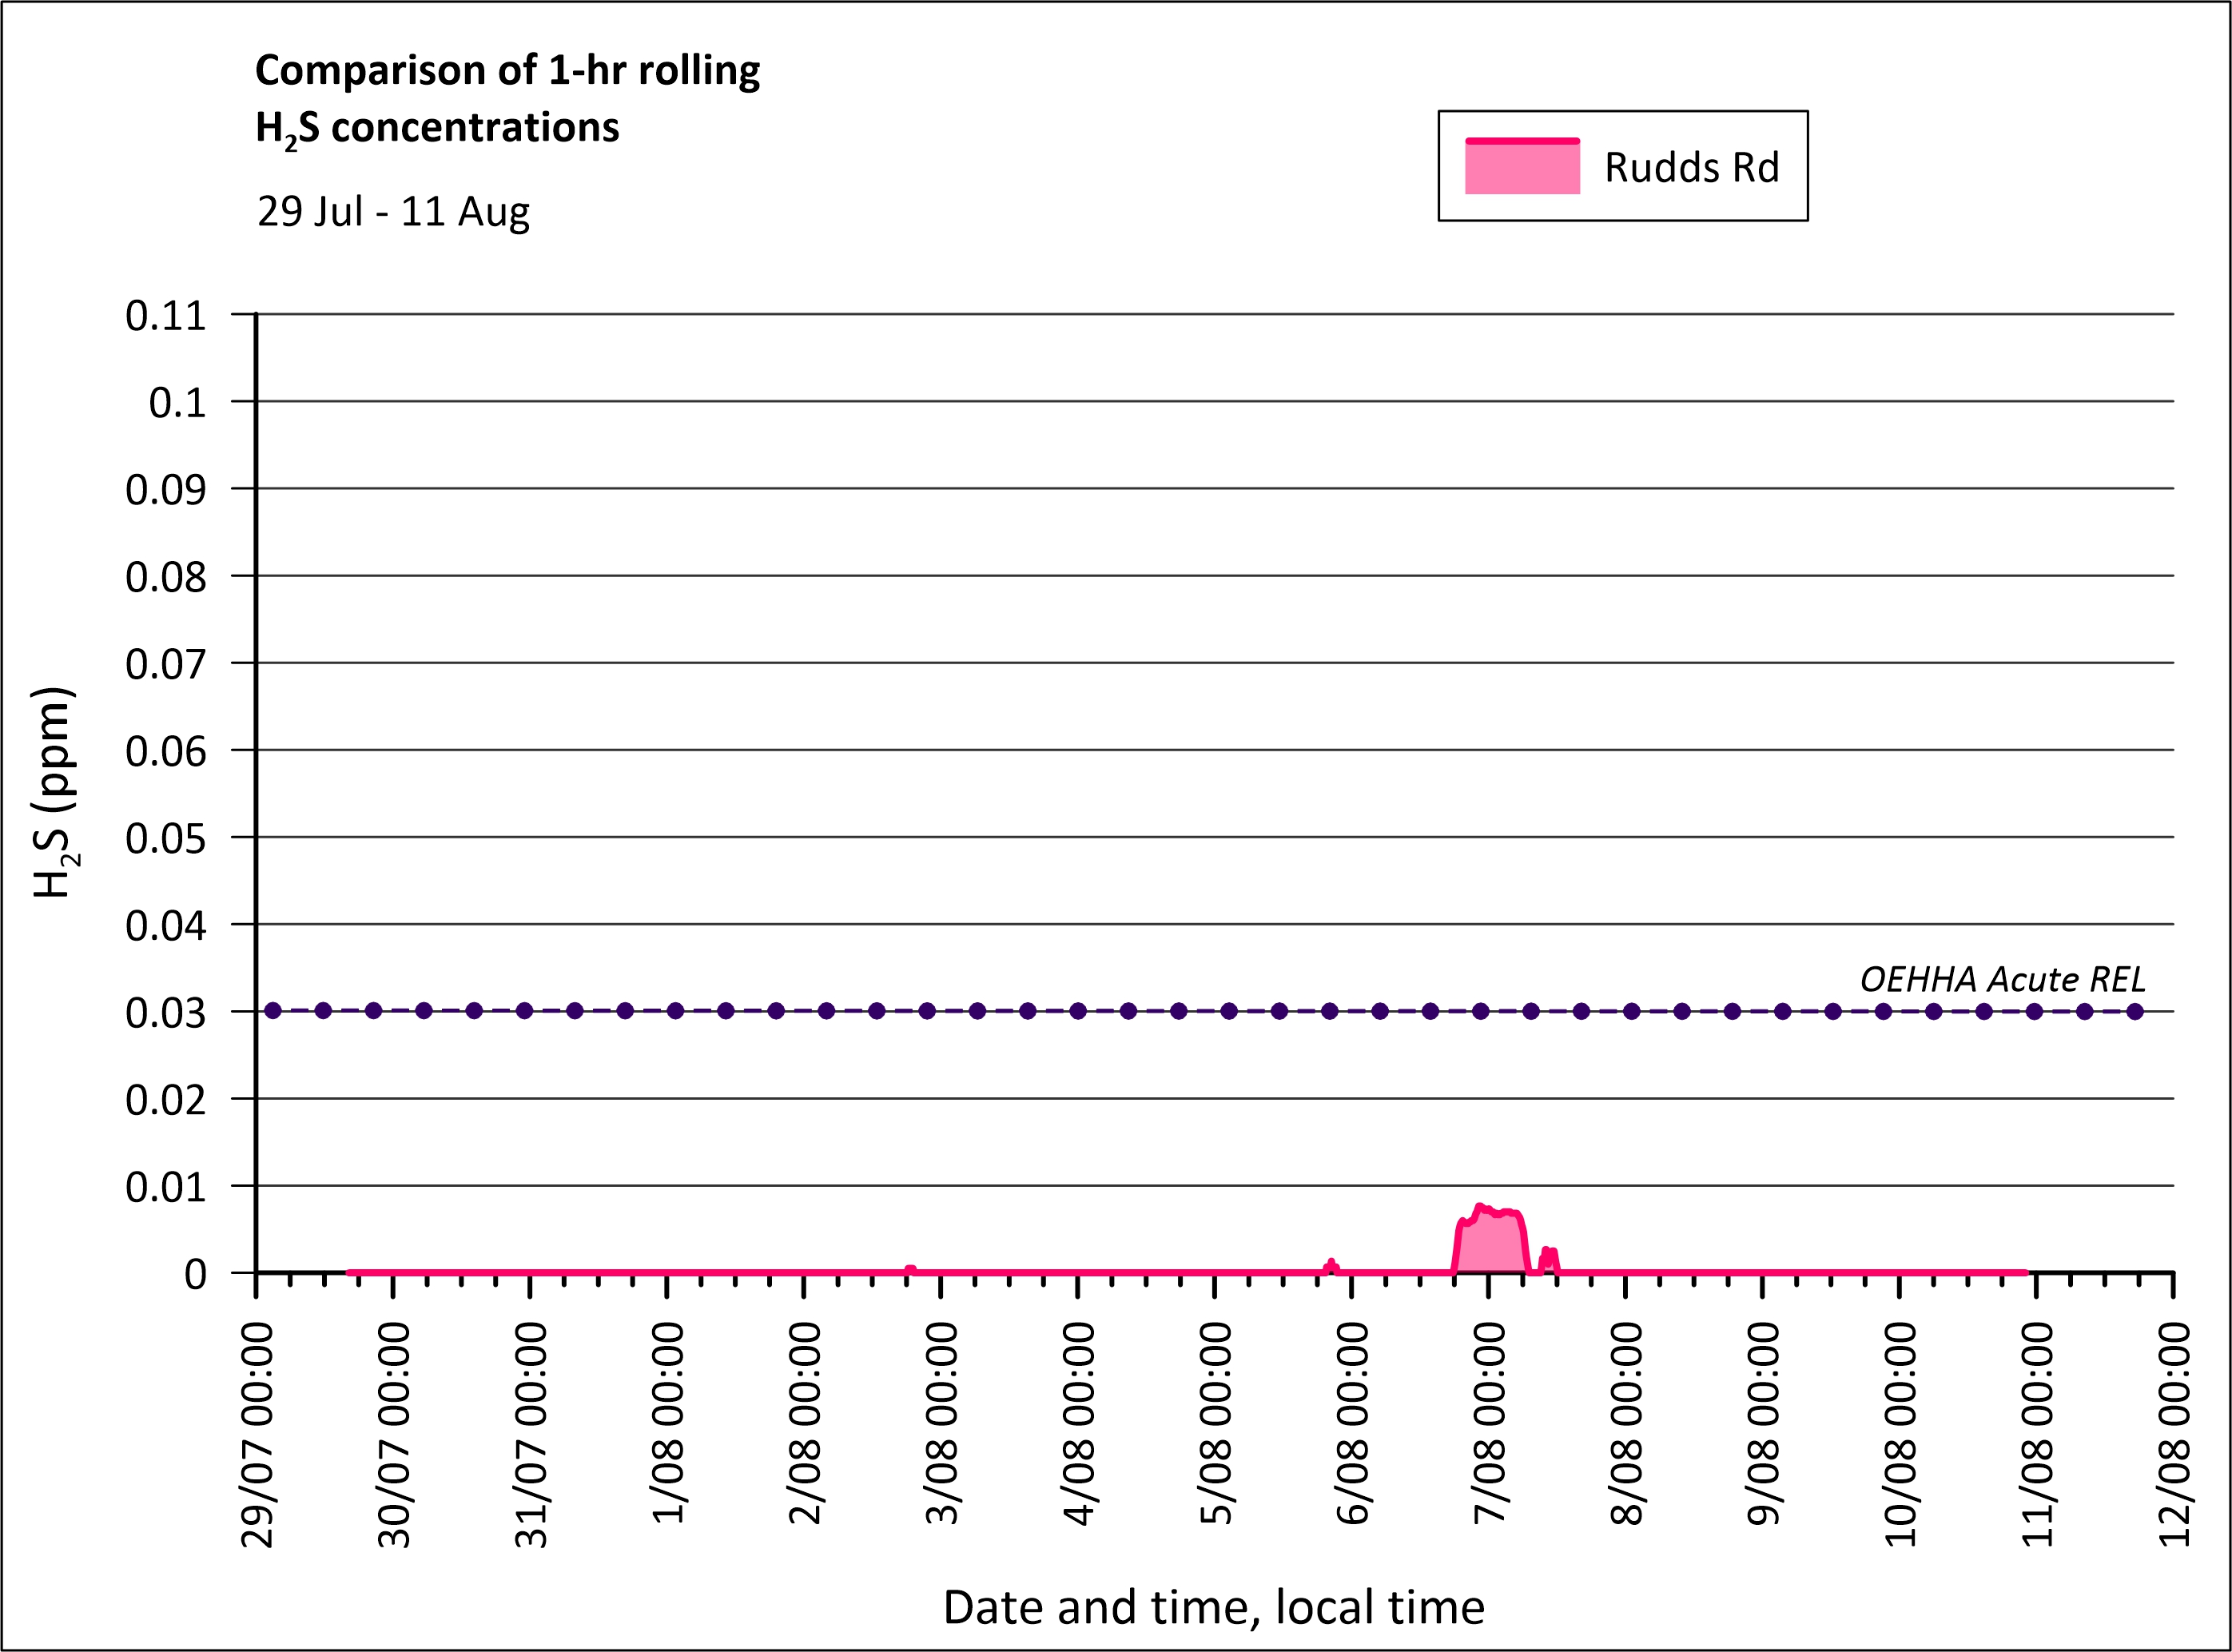Click the 0.07 y-axis label

click(165, 664)
